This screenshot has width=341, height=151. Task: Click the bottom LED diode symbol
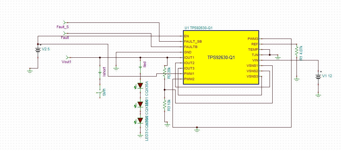140,121
